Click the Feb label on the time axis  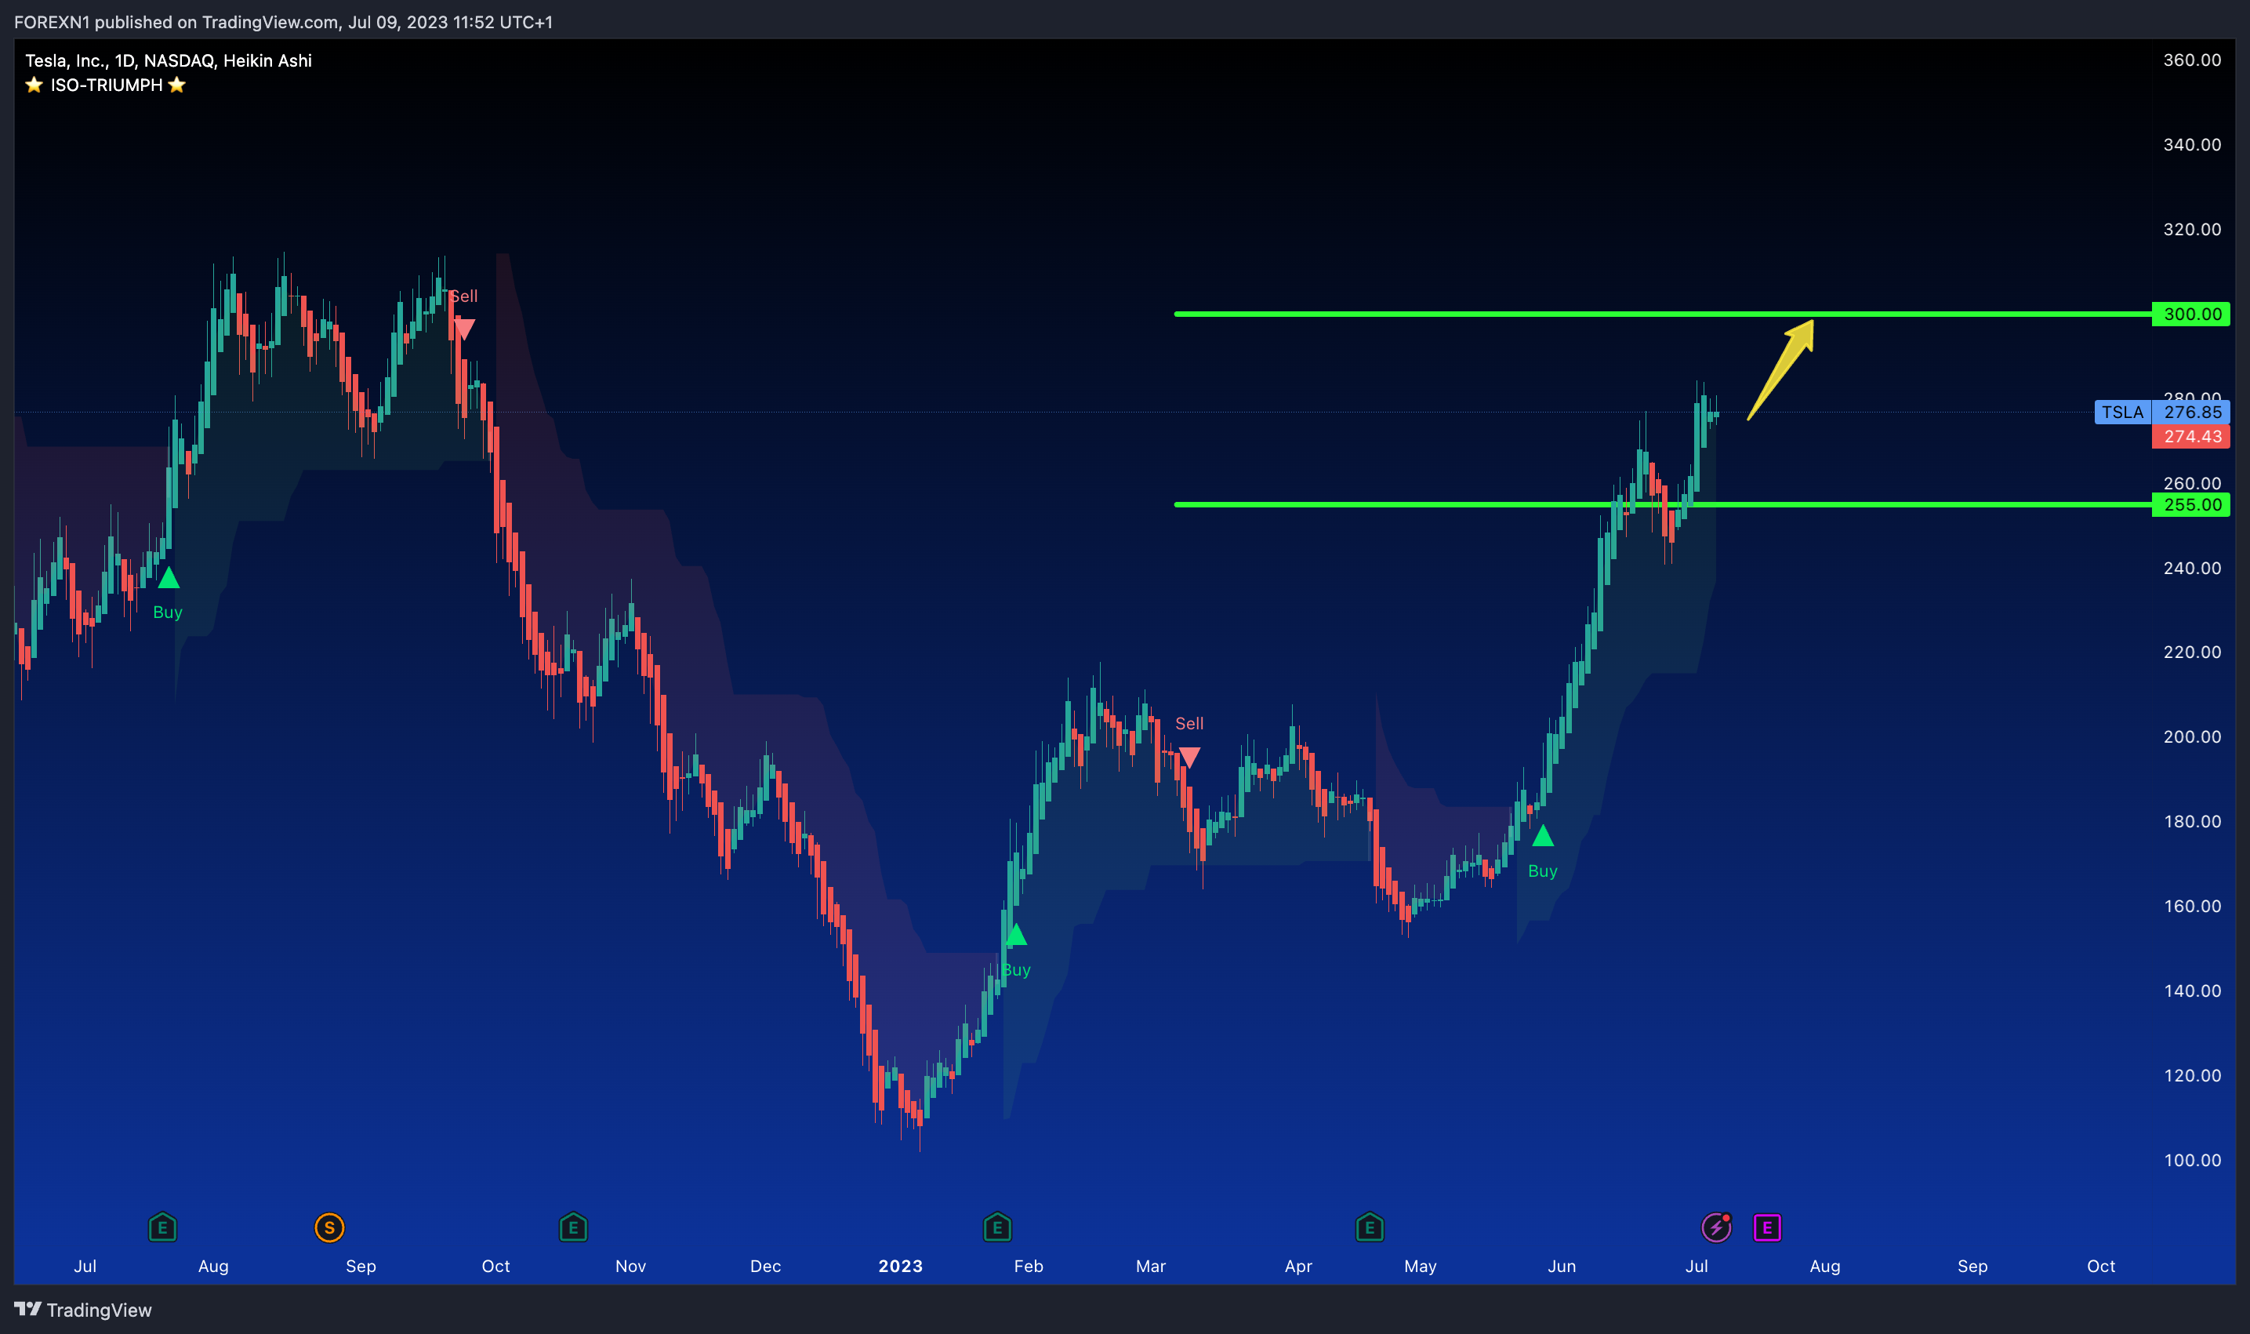pyautogui.click(x=1029, y=1266)
